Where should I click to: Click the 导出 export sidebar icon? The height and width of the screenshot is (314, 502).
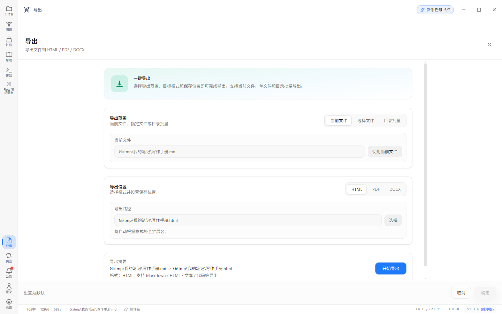(x=9, y=242)
